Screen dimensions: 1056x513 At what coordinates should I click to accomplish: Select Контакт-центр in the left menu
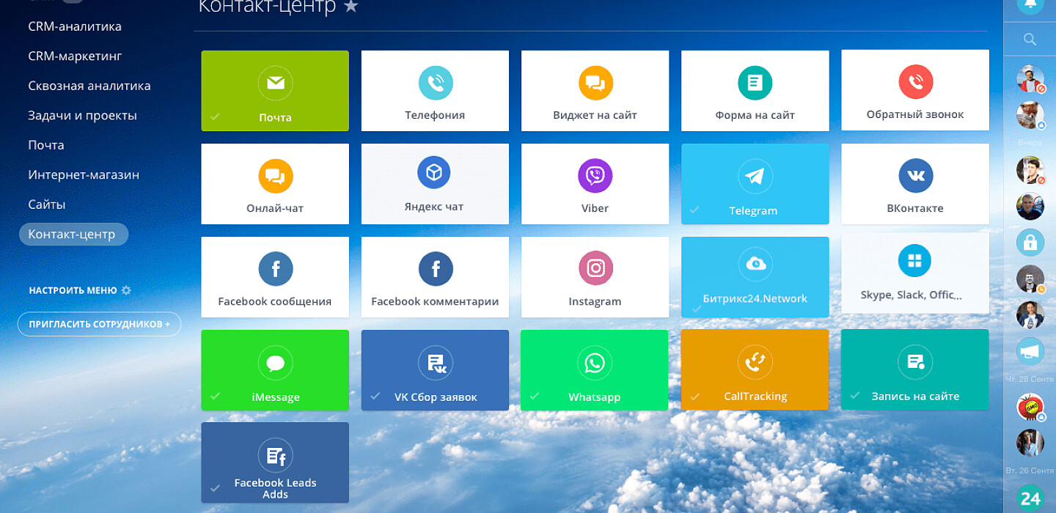click(73, 235)
